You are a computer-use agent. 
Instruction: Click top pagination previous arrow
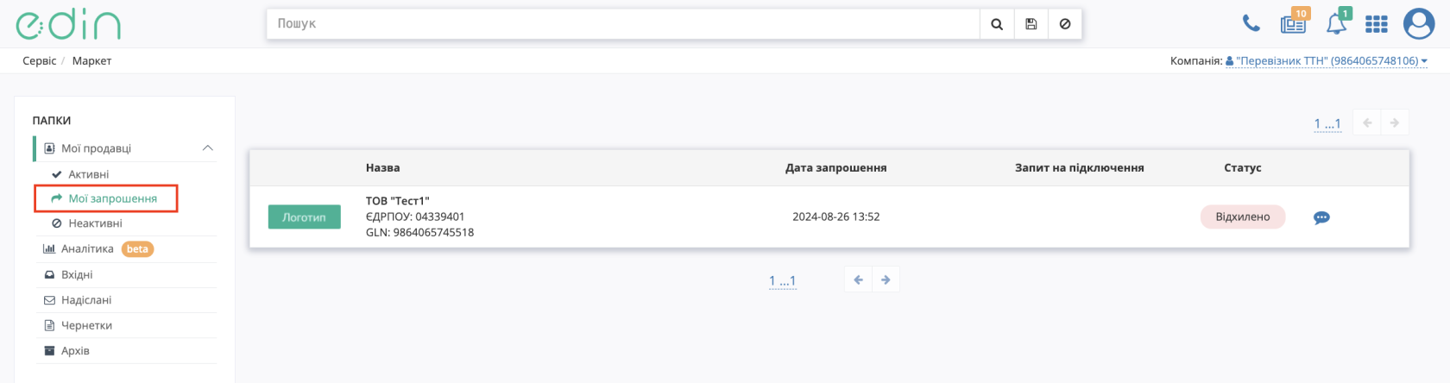(1367, 122)
